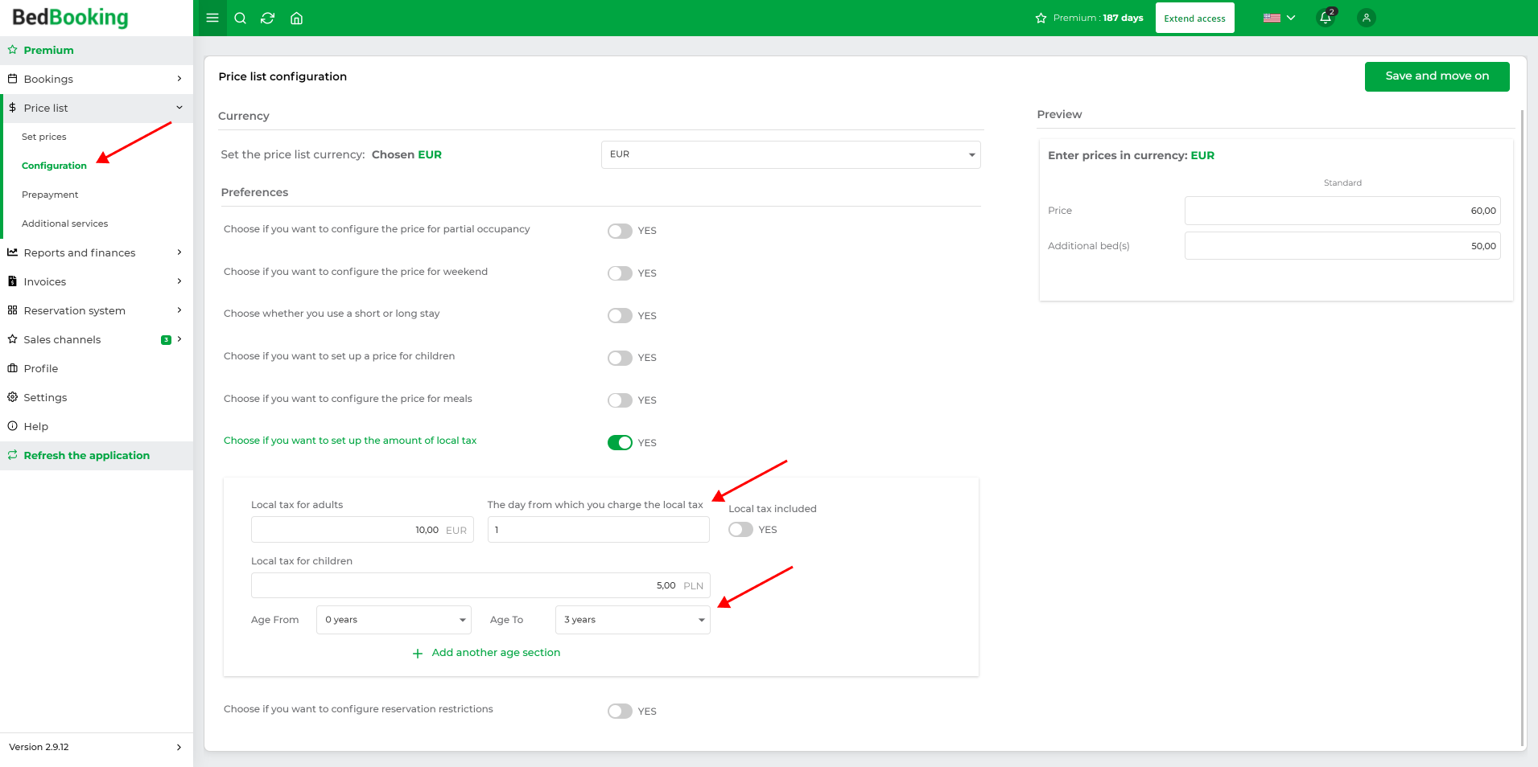Open Age From 0 years dropdown

coord(394,620)
